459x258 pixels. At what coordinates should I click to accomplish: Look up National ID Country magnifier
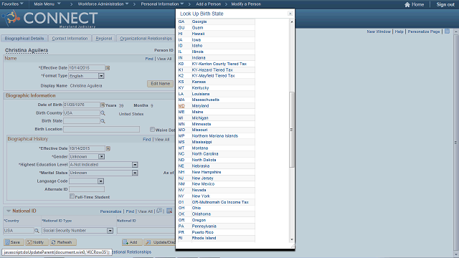(x=37, y=231)
